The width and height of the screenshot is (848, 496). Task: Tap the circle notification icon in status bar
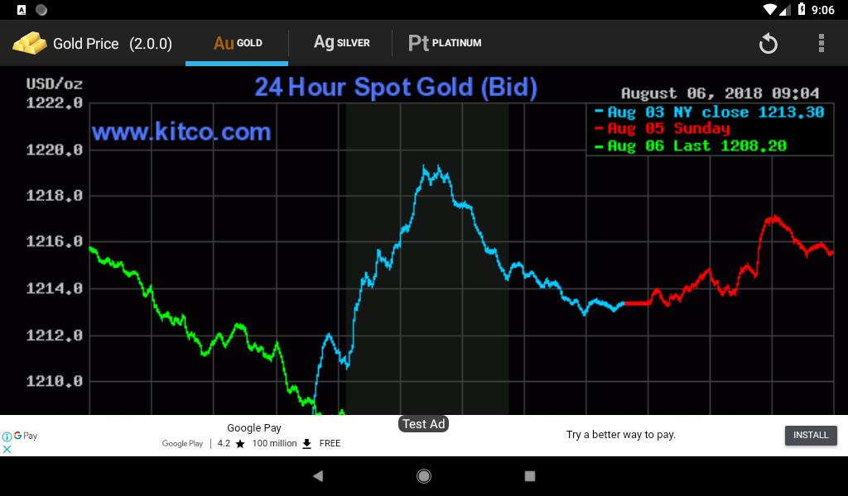tap(41, 10)
